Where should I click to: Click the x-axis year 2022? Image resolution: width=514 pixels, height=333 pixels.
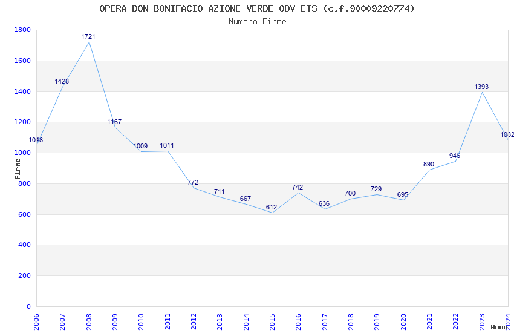456,322
